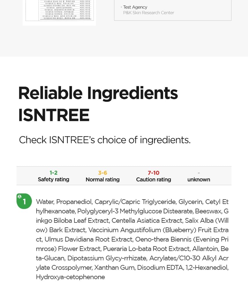Click the gray dash above unknown
The height and width of the screenshot is (282, 248).
pos(199,173)
